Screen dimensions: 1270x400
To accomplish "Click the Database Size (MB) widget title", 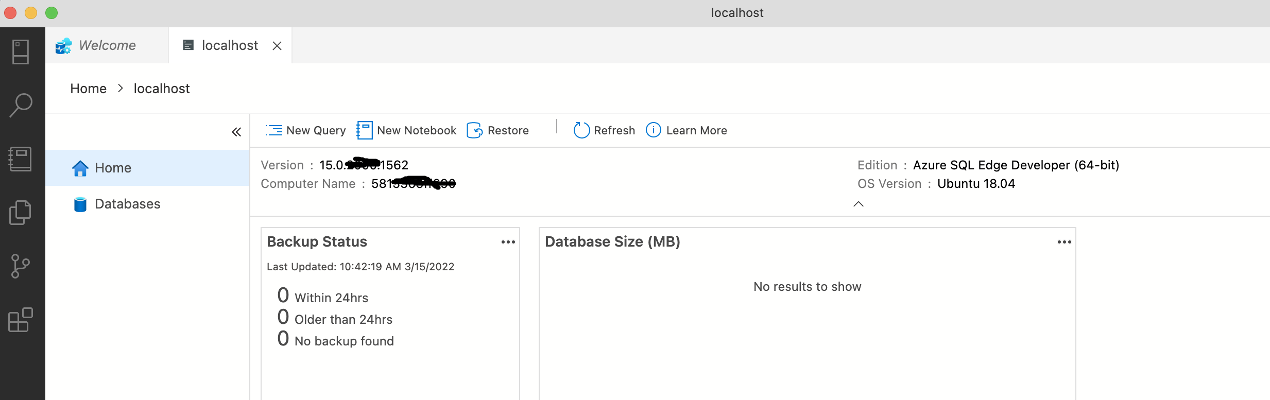I will click(x=612, y=241).
